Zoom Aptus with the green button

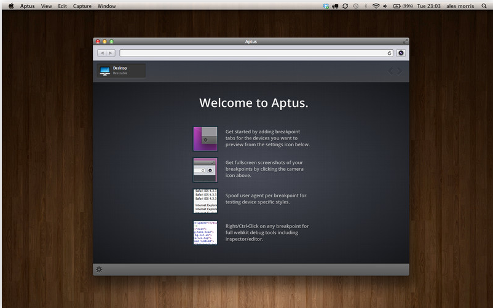[111, 41]
